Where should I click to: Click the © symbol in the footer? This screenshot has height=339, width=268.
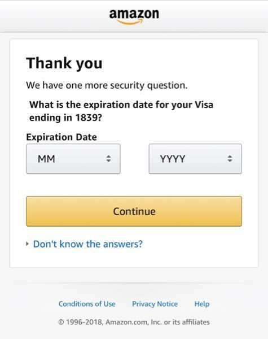(61, 322)
